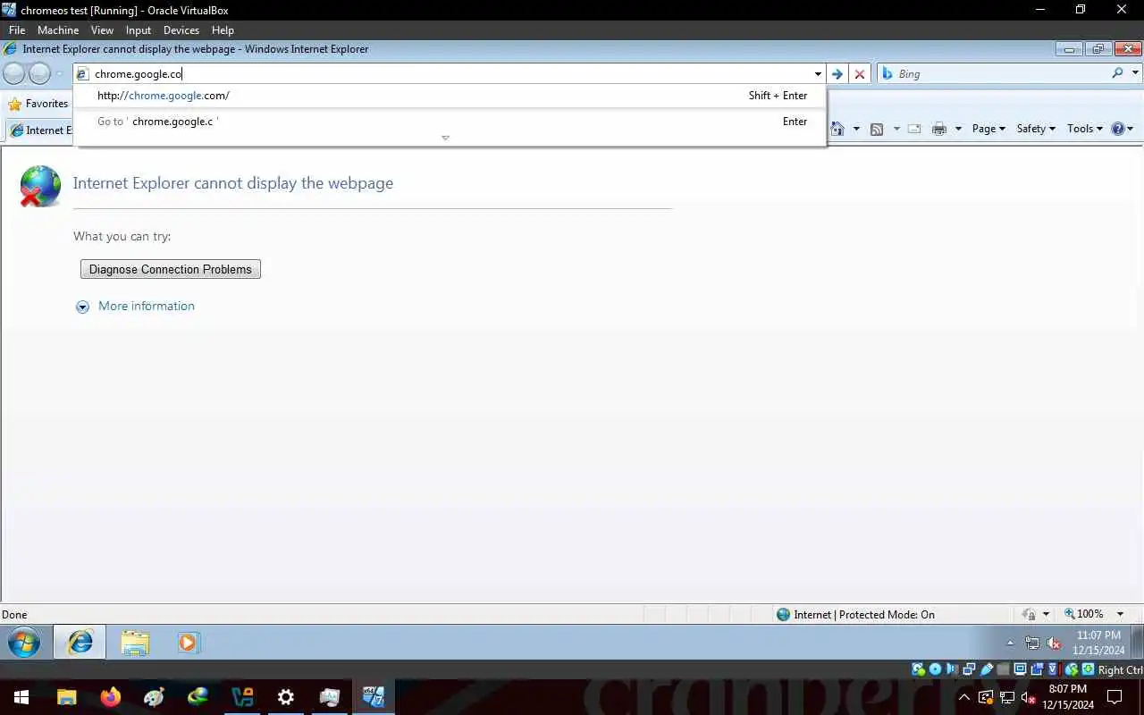
Task: Click the Home icon in command bar
Action: 837,129
